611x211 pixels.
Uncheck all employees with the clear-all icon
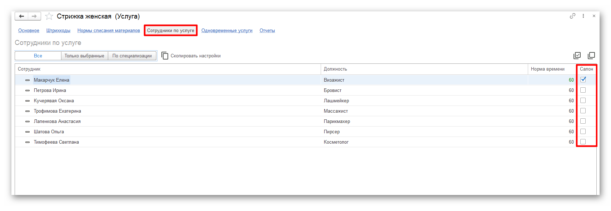(x=591, y=56)
